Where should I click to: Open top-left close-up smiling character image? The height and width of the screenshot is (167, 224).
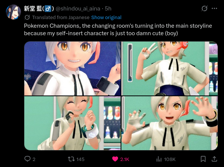(72, 69)
